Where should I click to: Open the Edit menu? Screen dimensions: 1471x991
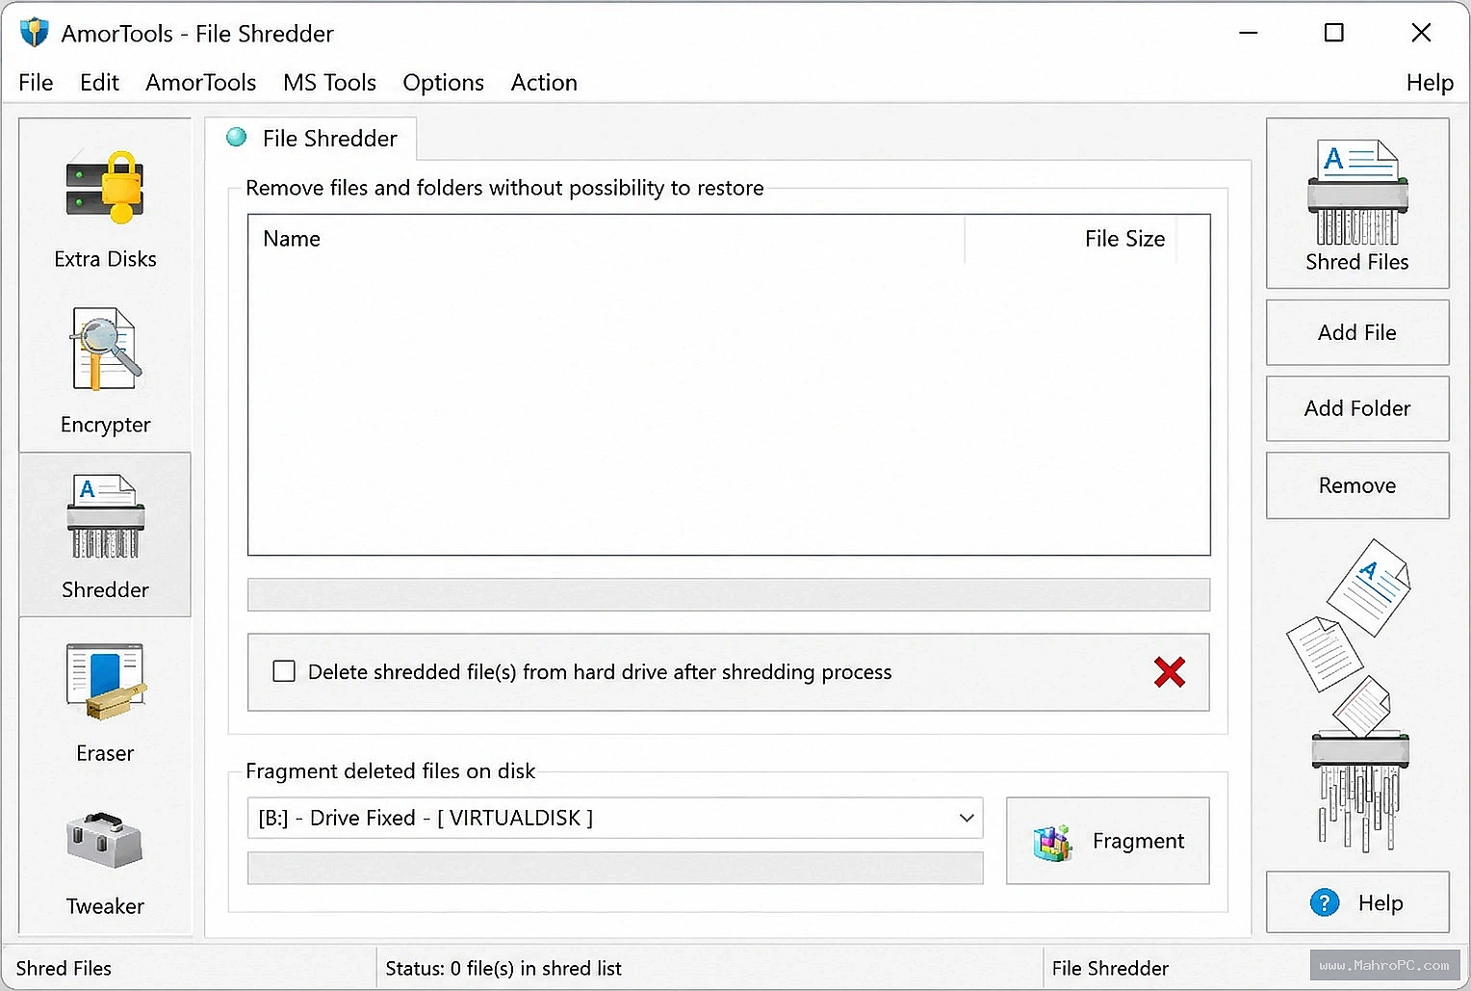pos(99,83)
